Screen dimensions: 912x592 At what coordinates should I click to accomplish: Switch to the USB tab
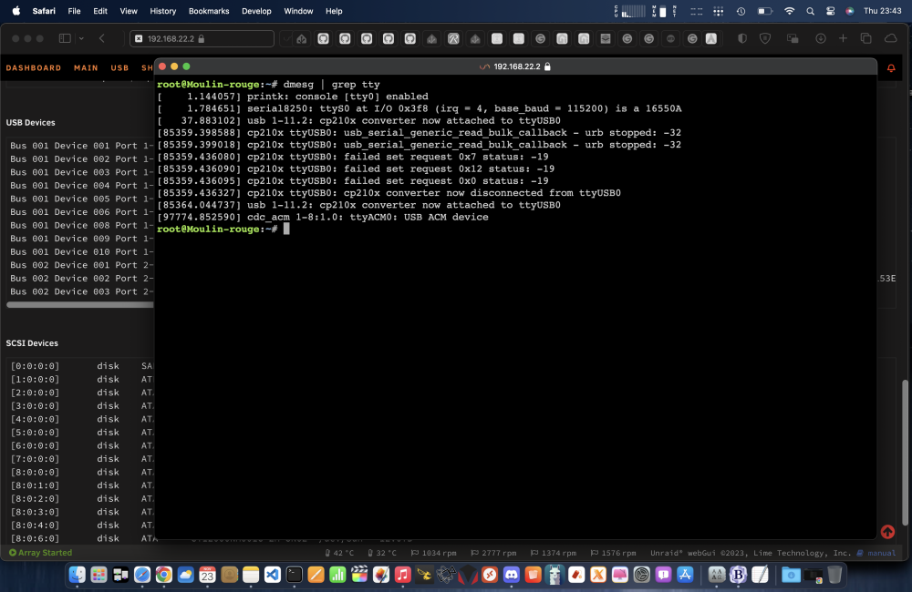pyautogui.click(x=119, y=68)
